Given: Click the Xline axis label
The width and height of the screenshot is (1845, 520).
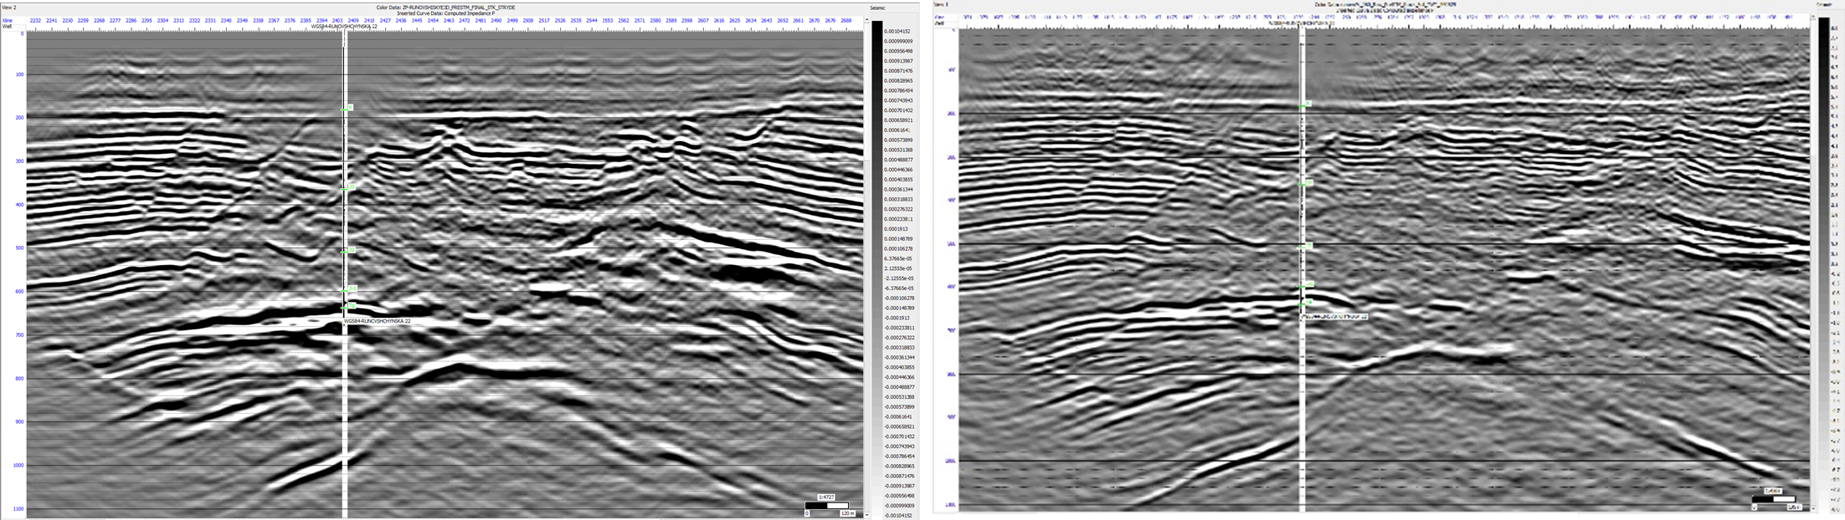Looking at the screenshot, I should pos(8,20).
